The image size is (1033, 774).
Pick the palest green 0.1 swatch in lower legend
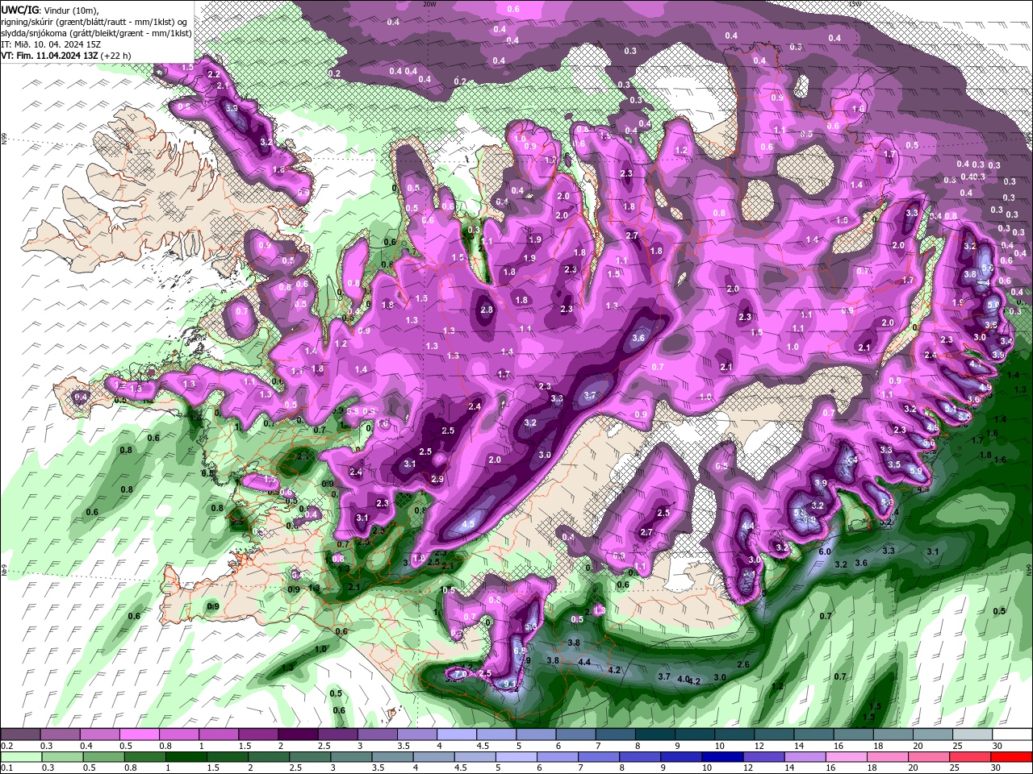point(21,757)
